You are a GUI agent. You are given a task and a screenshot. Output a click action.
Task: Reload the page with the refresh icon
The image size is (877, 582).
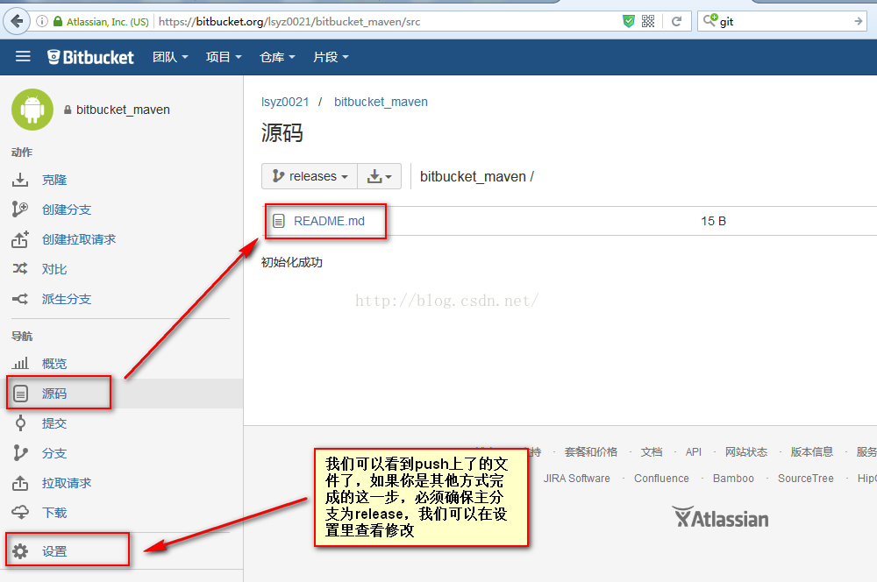point(677,21)
